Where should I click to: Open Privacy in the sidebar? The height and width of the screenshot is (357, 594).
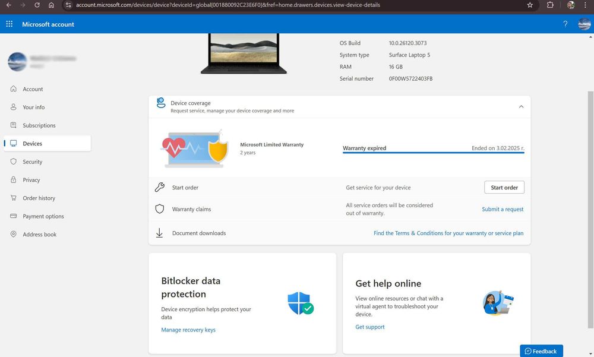point(48,179)
